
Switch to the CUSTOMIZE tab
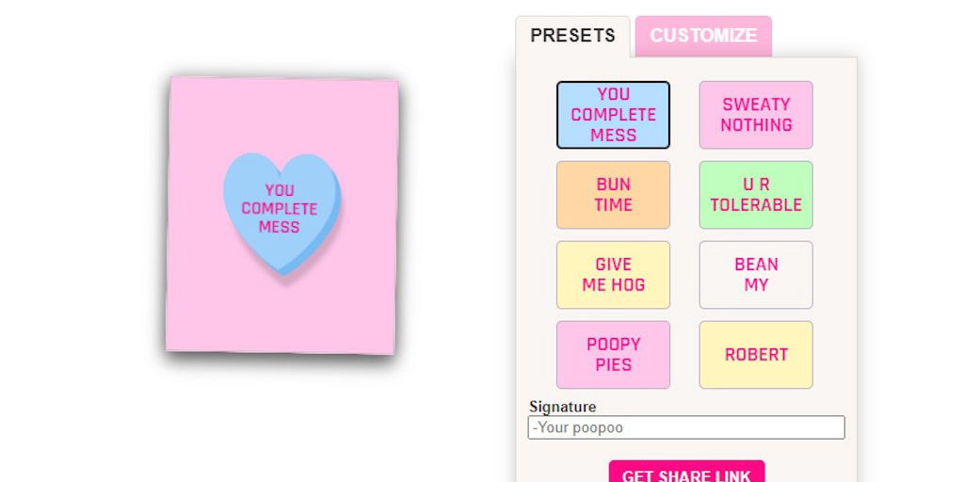[702, 36]
